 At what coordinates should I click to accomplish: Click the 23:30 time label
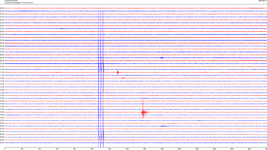point(2,143)
